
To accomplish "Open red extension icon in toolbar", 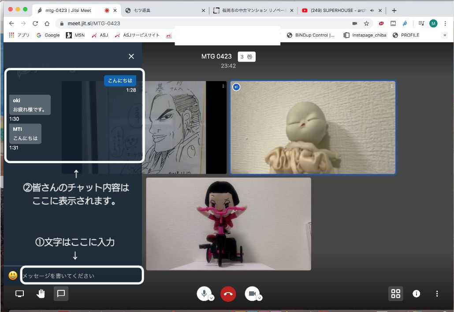I will tap(381, 23).
